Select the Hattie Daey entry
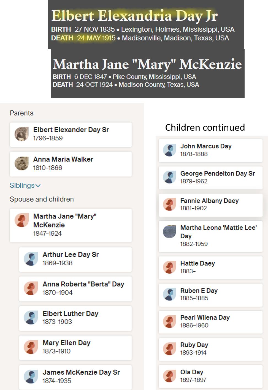 coord(210,268)
